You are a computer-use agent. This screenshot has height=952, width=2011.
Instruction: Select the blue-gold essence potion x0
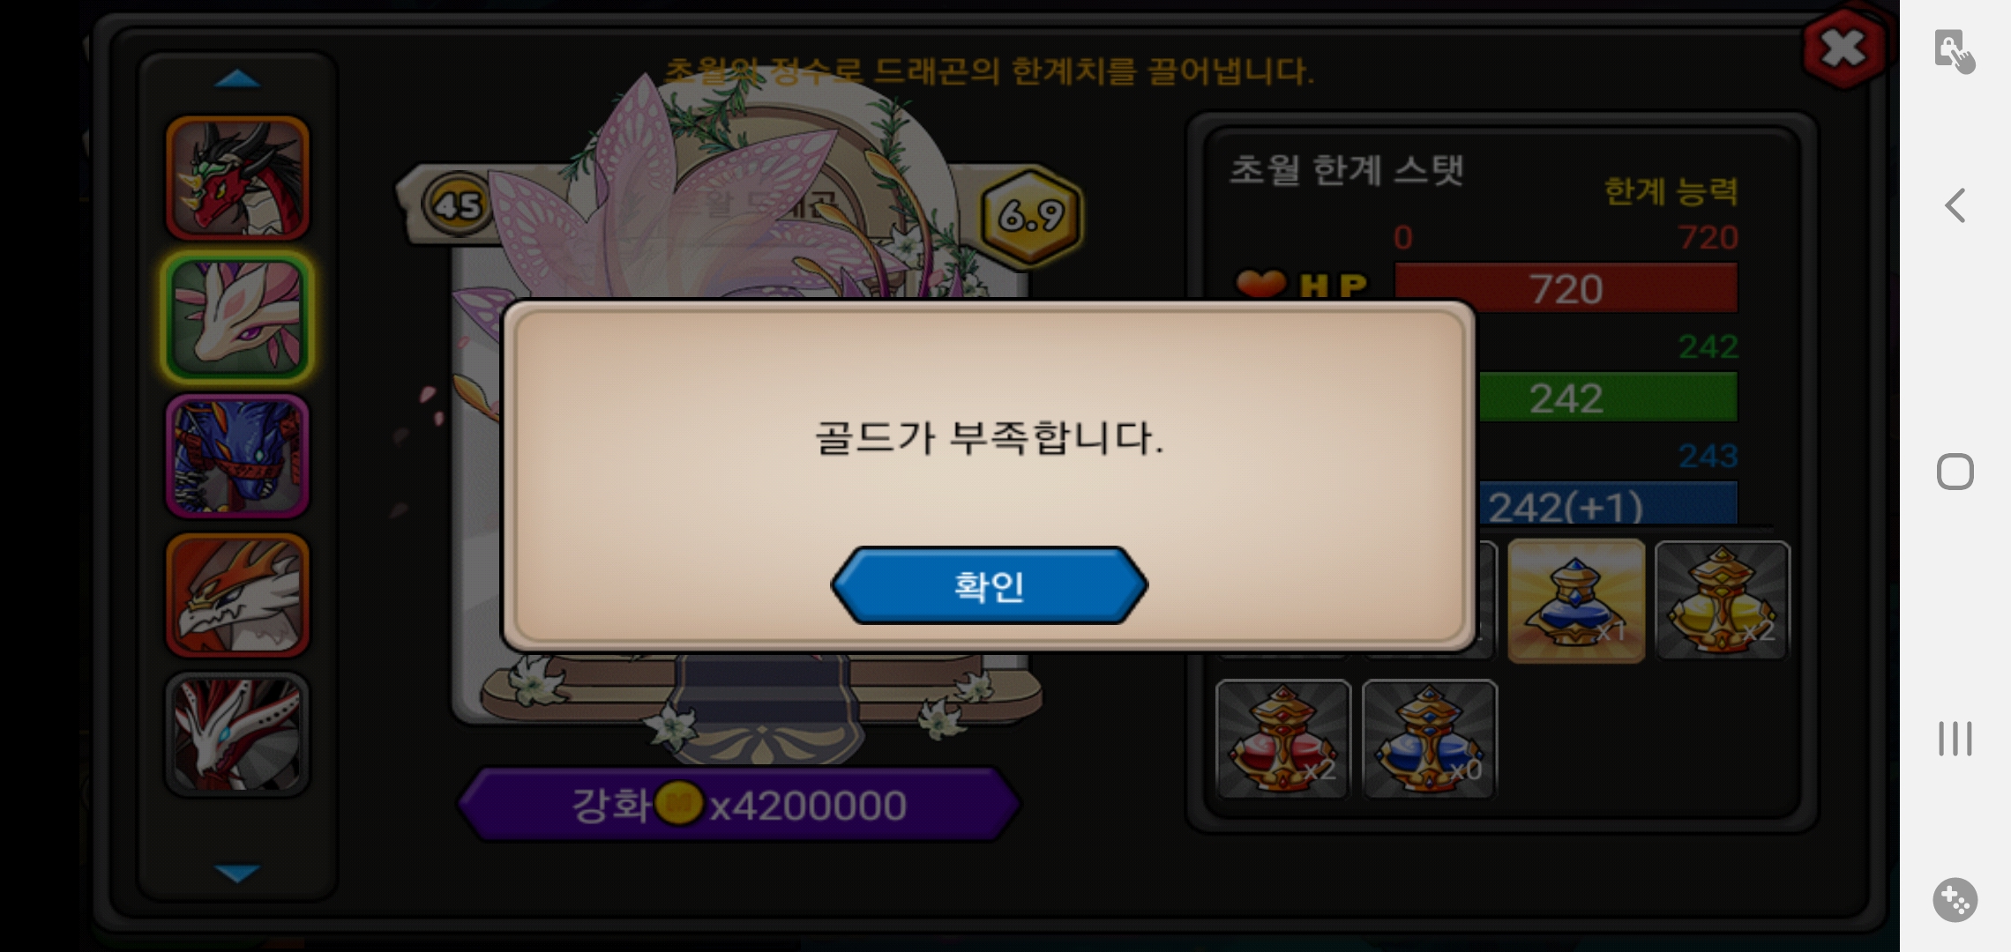point(1430,740)
